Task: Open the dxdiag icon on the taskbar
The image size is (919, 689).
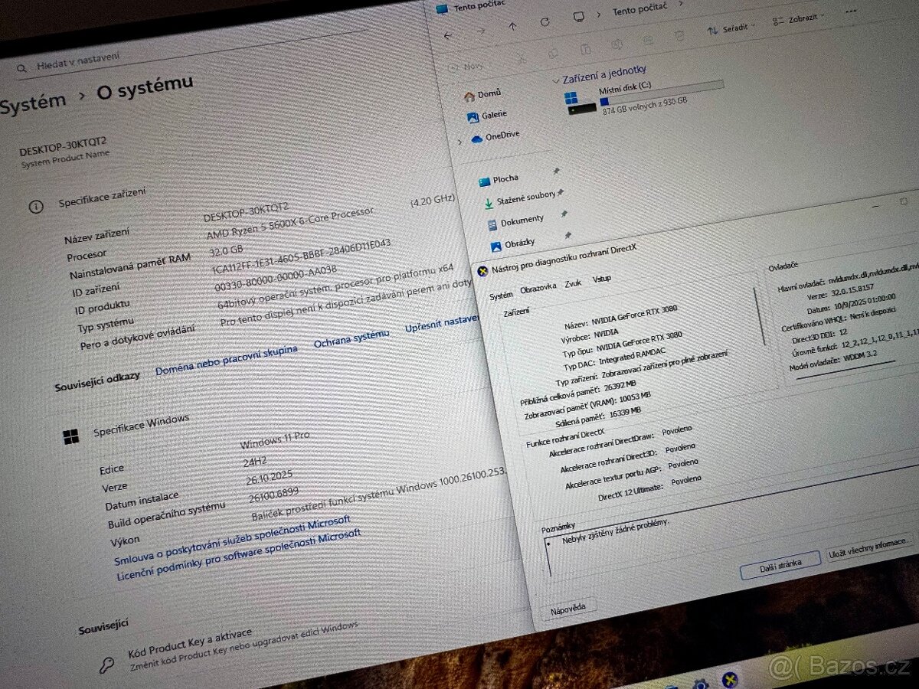Action: (x=729, y=679)
